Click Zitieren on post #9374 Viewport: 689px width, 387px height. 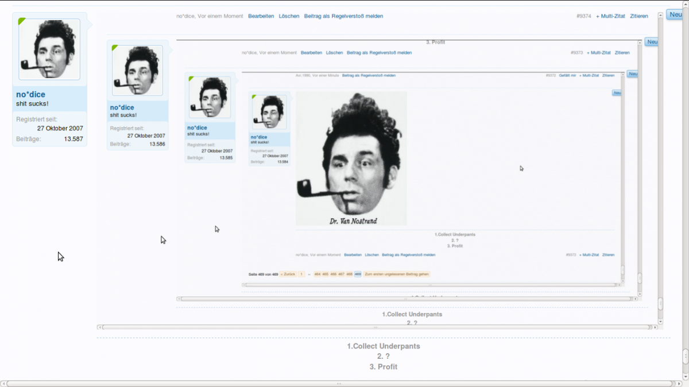[639, 16]
